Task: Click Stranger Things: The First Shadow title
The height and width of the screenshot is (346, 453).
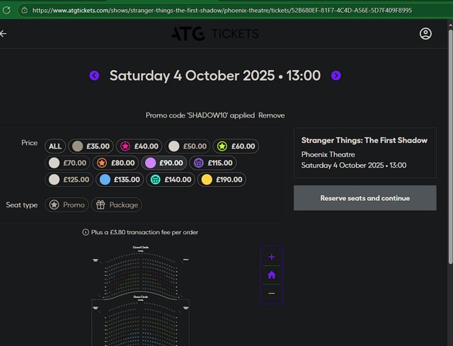Action: (x=365, y=140)
